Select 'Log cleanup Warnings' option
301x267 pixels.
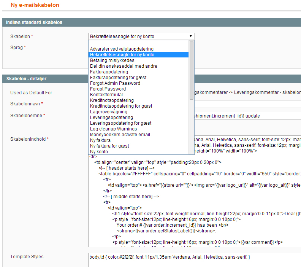click(x=114, y=129)
